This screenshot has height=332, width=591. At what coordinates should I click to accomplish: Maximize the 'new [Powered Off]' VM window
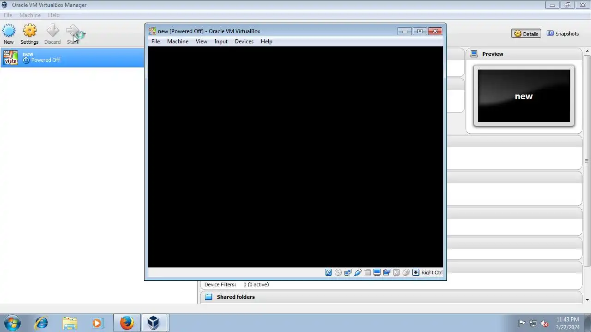(420, 31)
